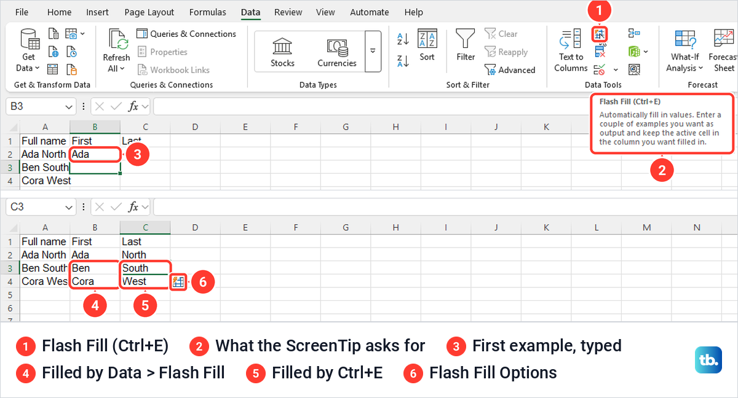The width and height of the screenshot is (738, 398).
Task: Choose the Stocks data type
Action: [282, 52]
